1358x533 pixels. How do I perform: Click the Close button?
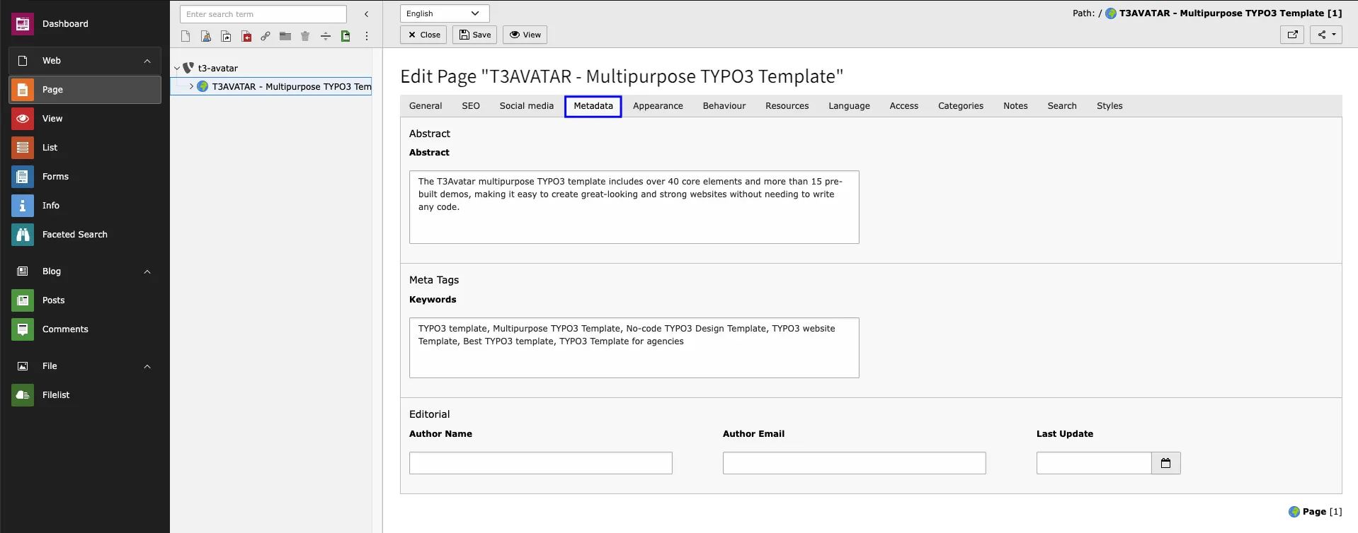click(x=423, y=35)
